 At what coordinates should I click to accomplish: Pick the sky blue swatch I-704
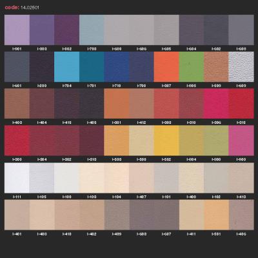pos(66,67)
